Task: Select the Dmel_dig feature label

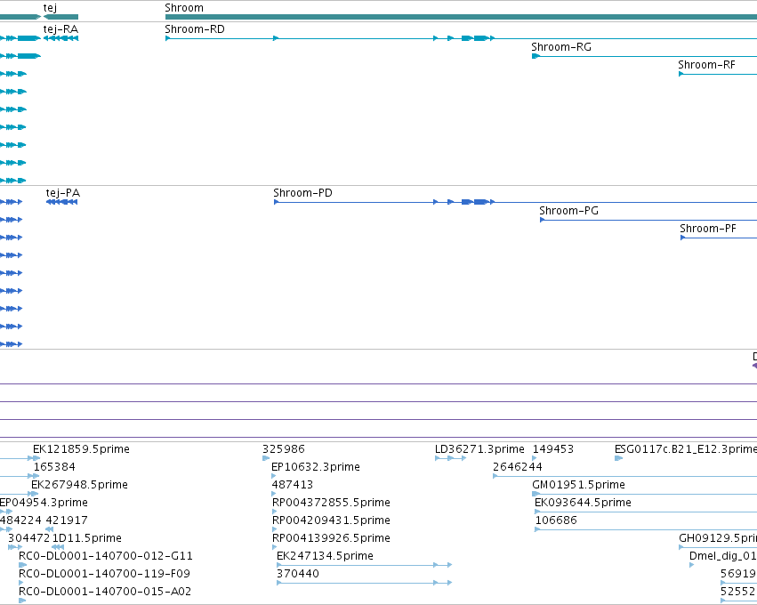Action: point(723,556)
